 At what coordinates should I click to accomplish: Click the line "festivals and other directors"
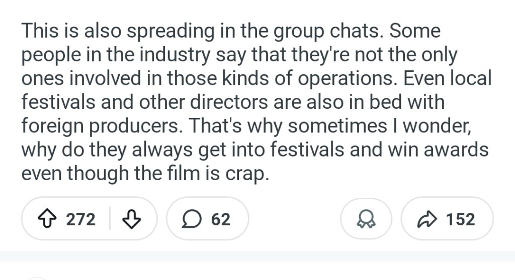(233, 102)
